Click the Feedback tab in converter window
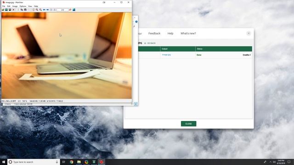The height and width of the screenshot is (165, 294). [x=154, y=33]
